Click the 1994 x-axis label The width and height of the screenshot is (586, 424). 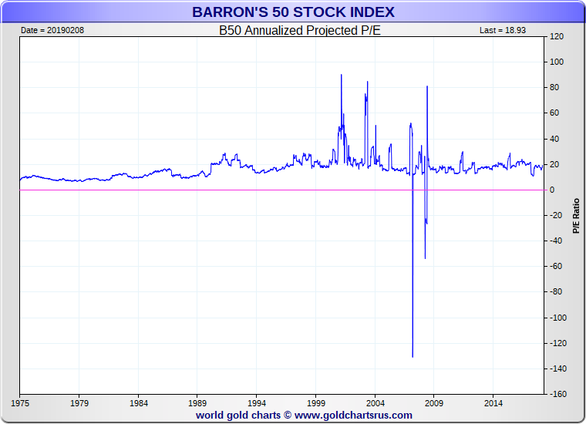[x=257, y=403]
